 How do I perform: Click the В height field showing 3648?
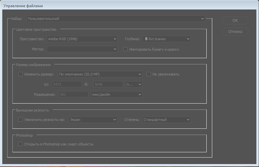pos(108,84)
